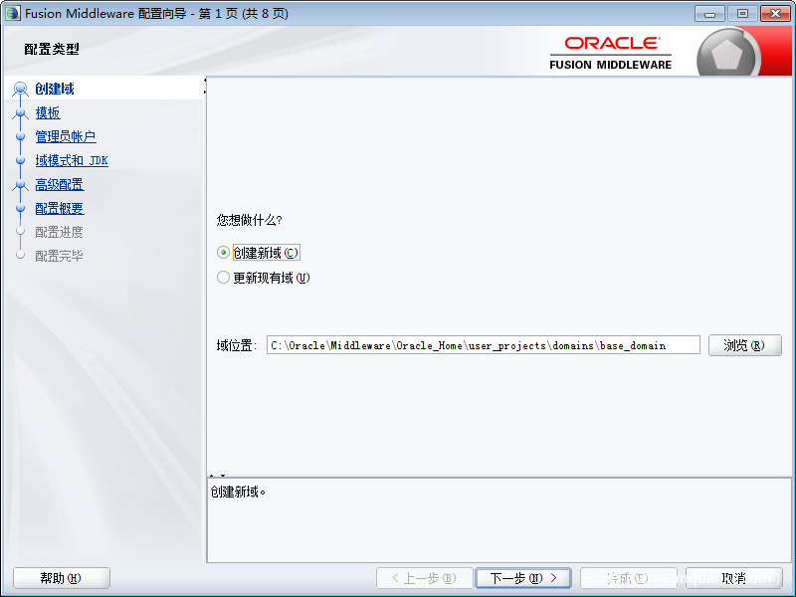
Task: Click the 上一步 back button
Action: [425, 578]
